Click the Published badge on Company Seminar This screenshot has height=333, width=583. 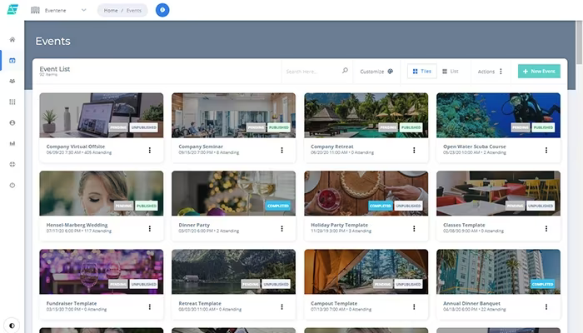(x=279, y=127)
